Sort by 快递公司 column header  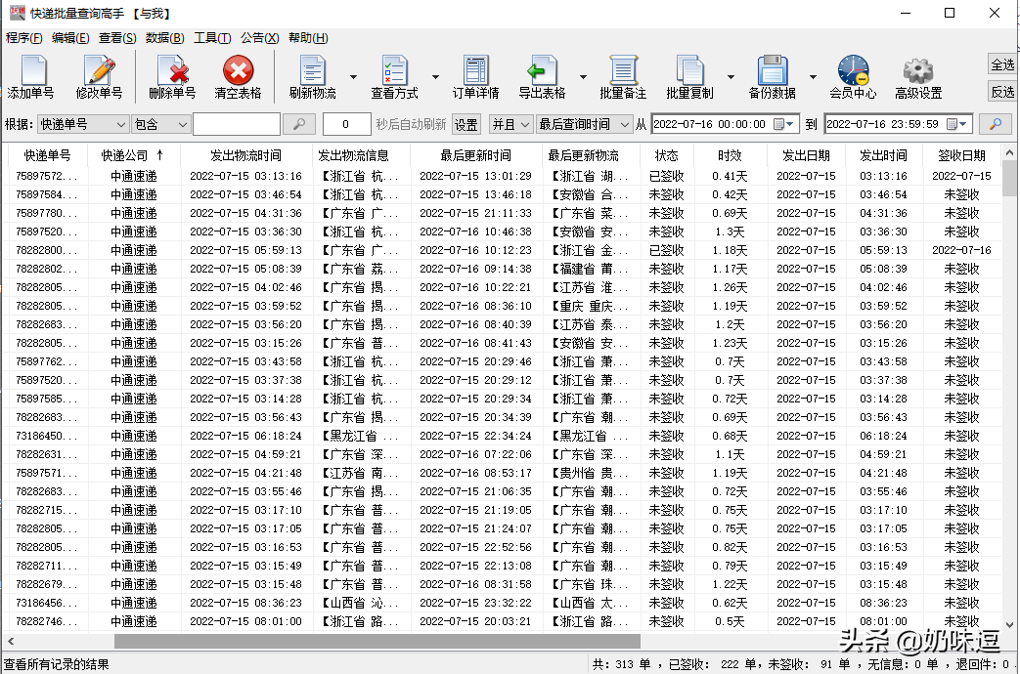tap(133, 155)
